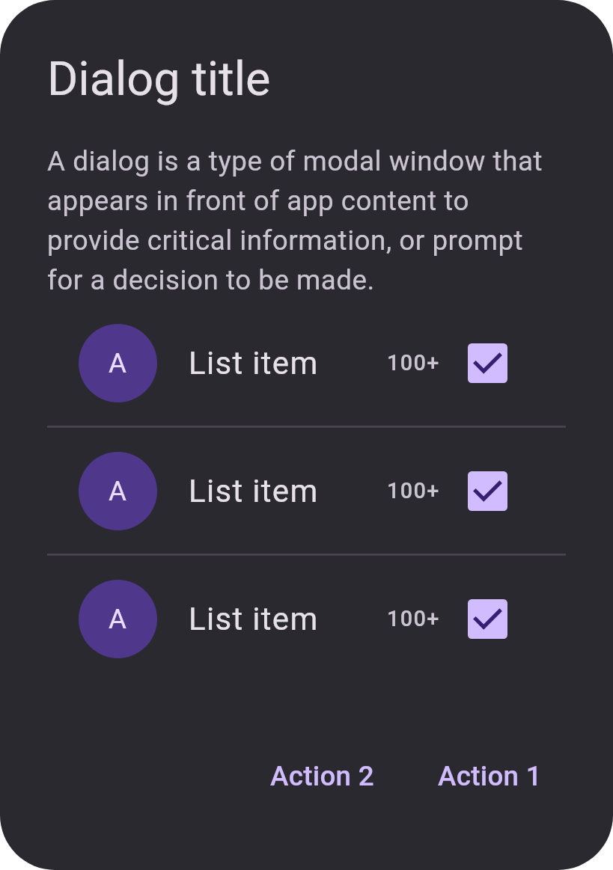The width and height of the screenshot is (613, 870).
Task: Click the third list item's "A" avatar
Action: tap(118, 619)
